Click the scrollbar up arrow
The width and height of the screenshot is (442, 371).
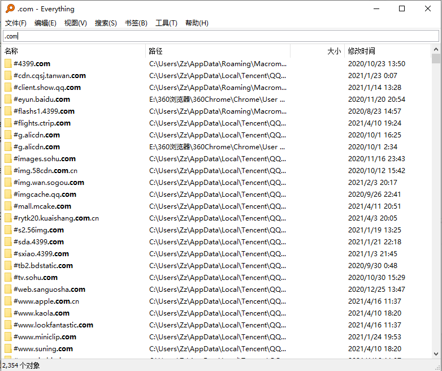point(436,49)
